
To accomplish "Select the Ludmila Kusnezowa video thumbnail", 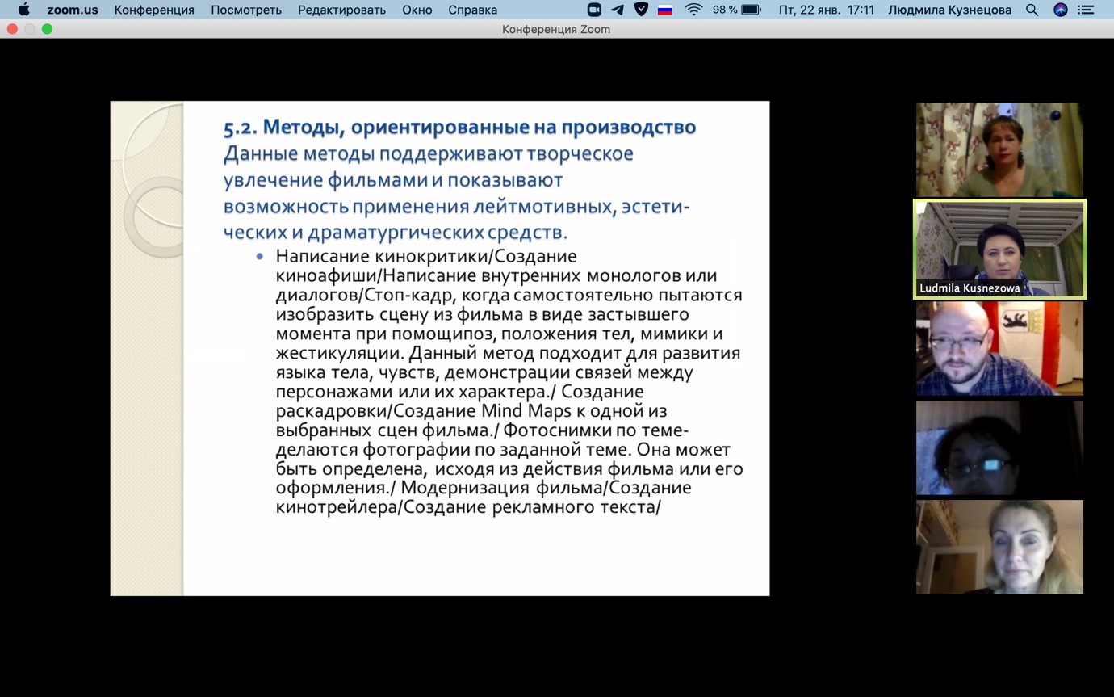I will pyautogui.click(x=999, y=249).
